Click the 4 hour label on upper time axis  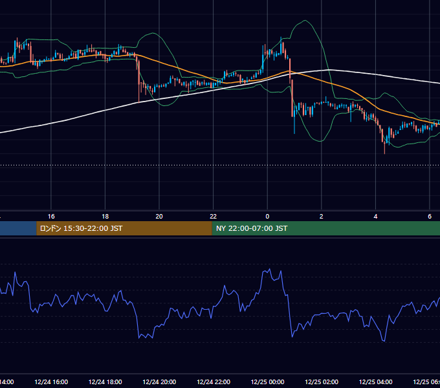pos(375,217)
